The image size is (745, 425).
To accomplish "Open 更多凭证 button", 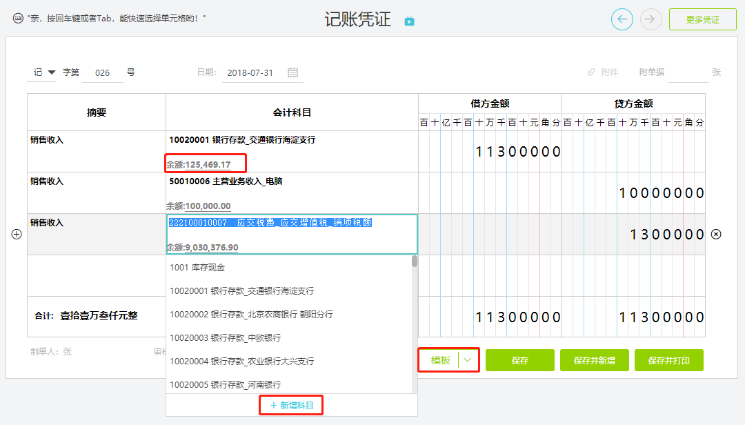I will click(x=703, y=19).
